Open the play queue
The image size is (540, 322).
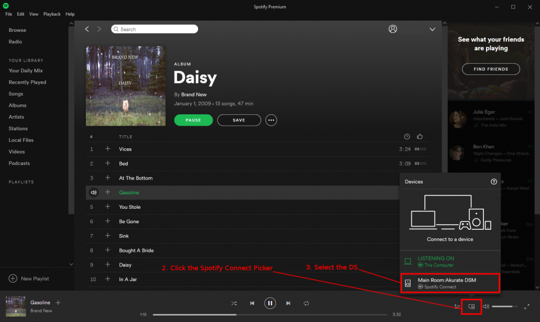456,306
